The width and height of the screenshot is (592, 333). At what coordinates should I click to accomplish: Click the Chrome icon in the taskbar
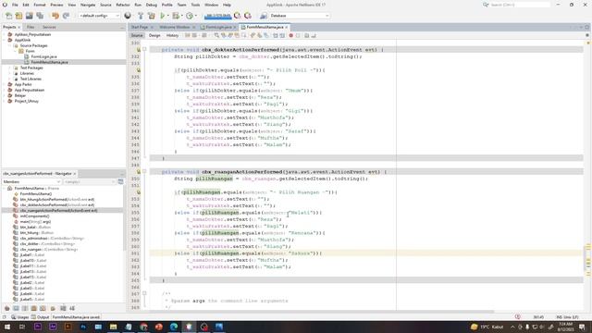coord(143,327)
